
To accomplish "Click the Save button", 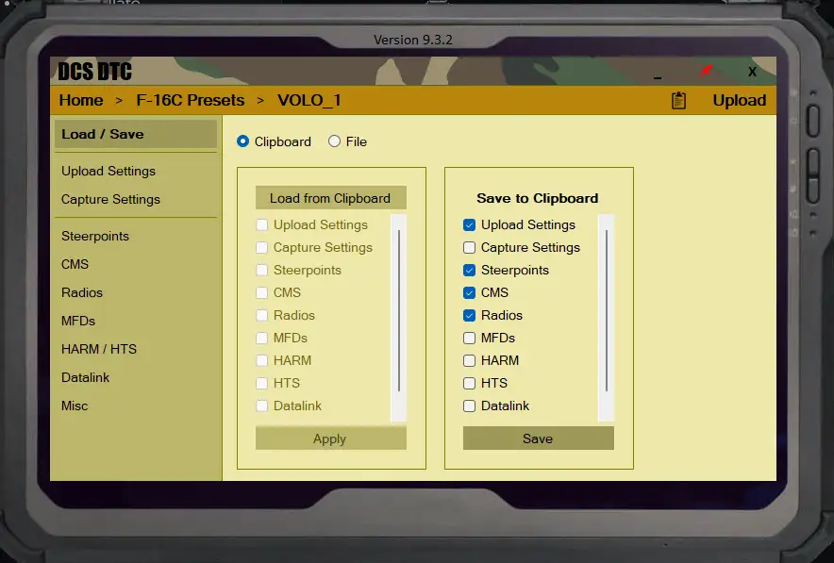I will (539, 439).
